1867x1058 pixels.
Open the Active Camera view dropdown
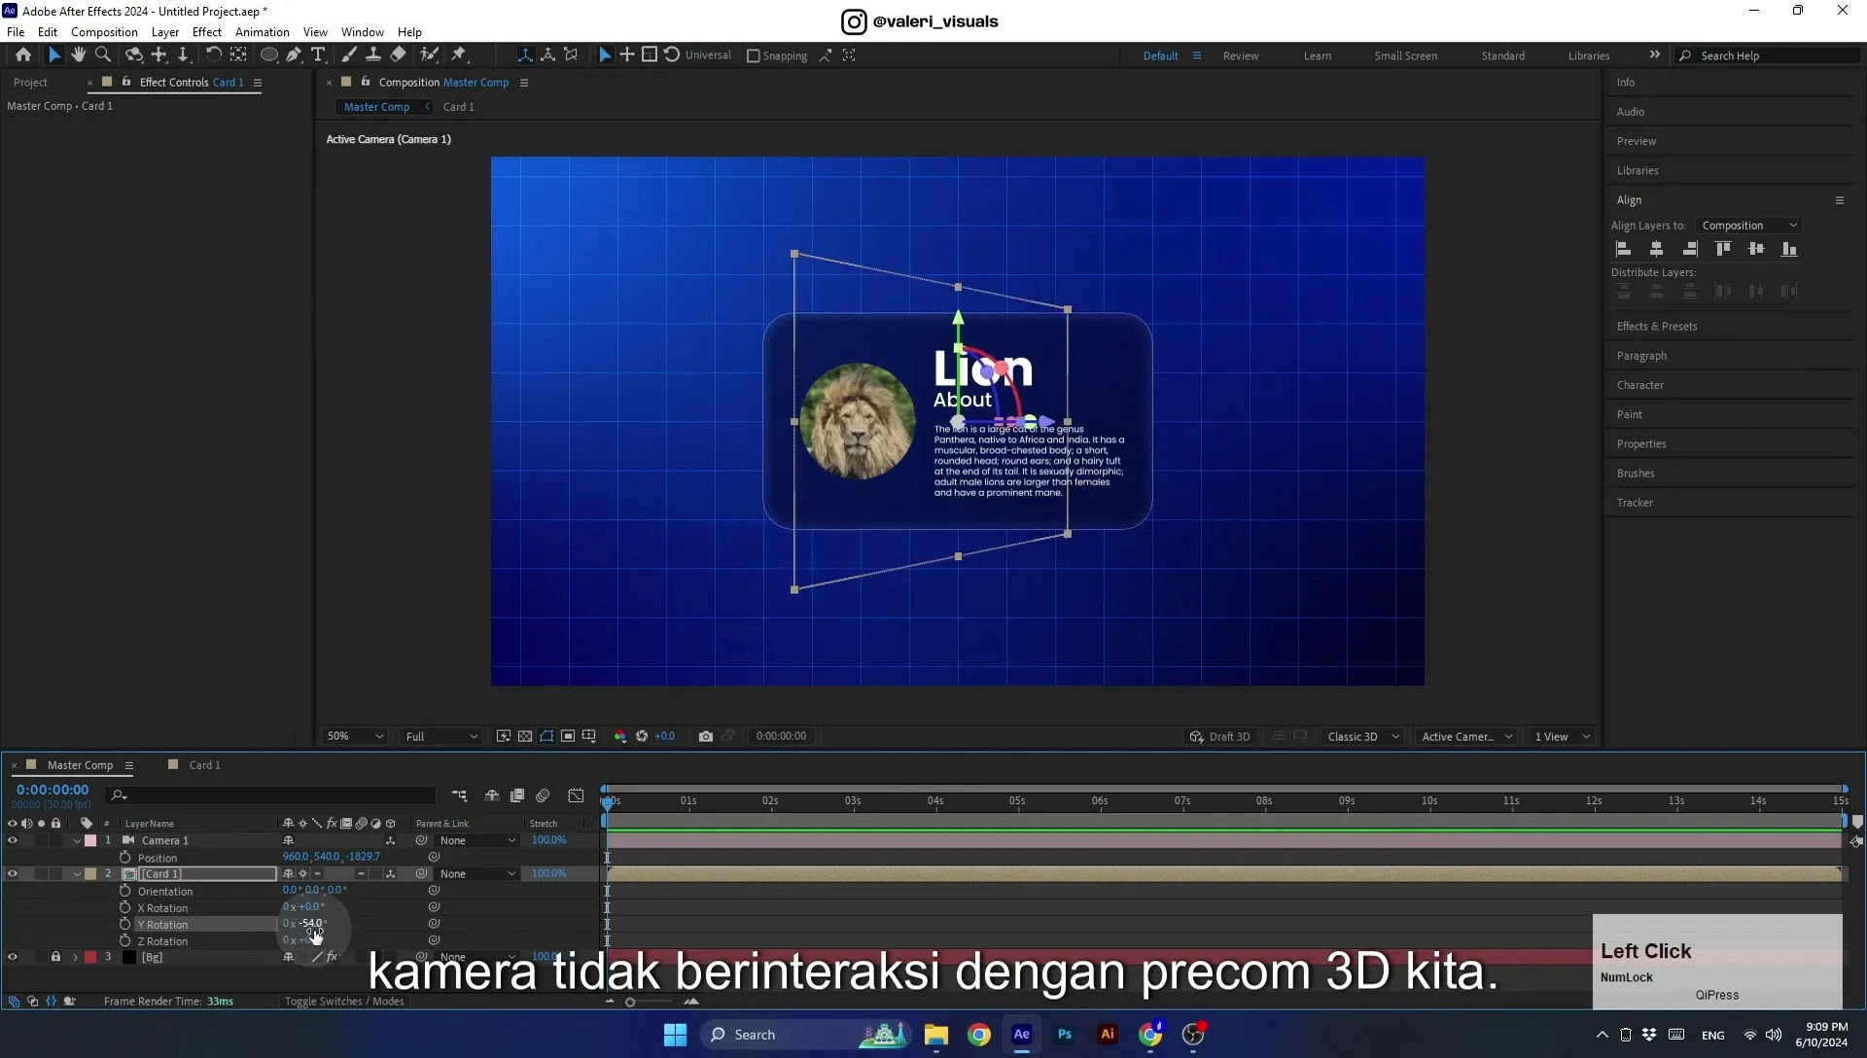tap(1466, 736)
